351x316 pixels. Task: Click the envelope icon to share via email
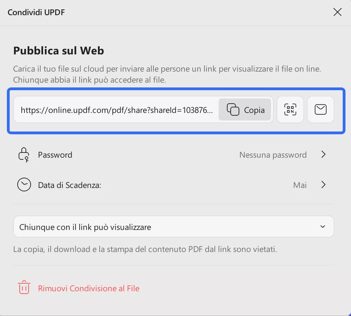click(320, 109)
